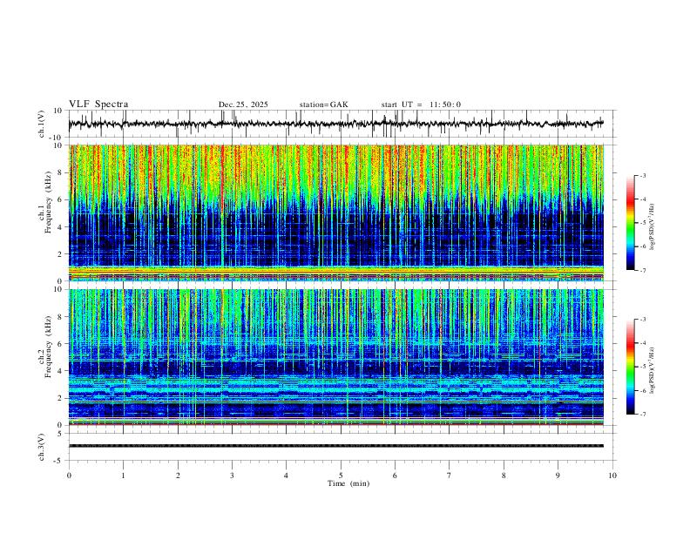Click time axis tick label "2"
This screenshot has width=690, height=533.
(178, 476)
